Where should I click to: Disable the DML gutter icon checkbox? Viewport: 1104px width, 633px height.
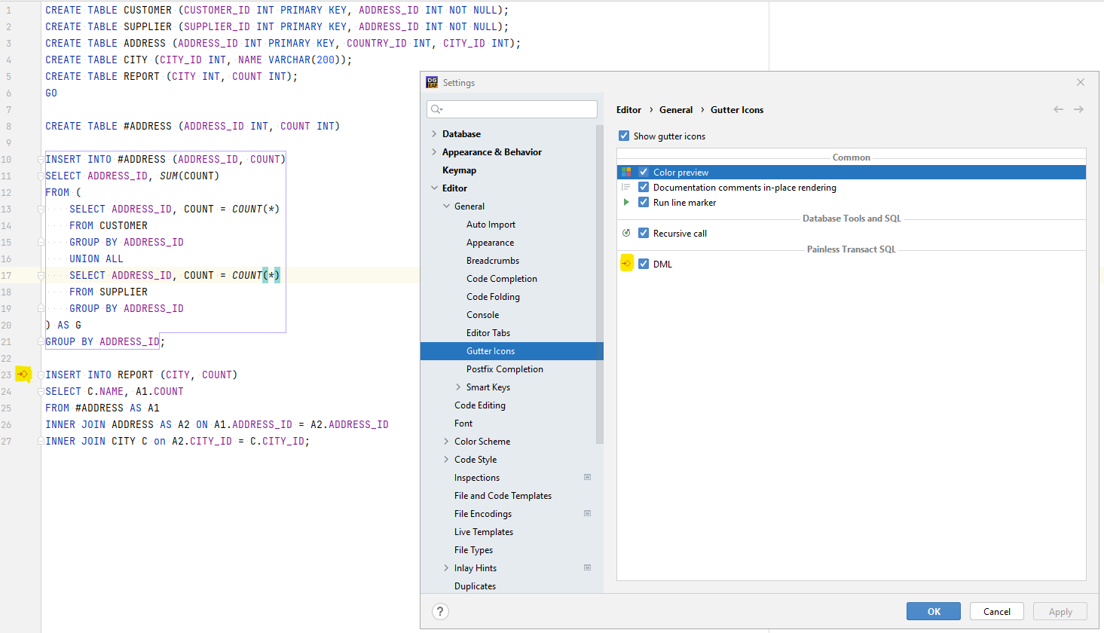[x=644, y=264]
